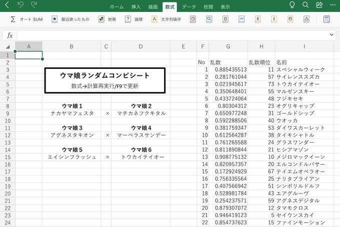Open the lightbulb Tell Me helper

pyautogui.click(x=292, y=5)
